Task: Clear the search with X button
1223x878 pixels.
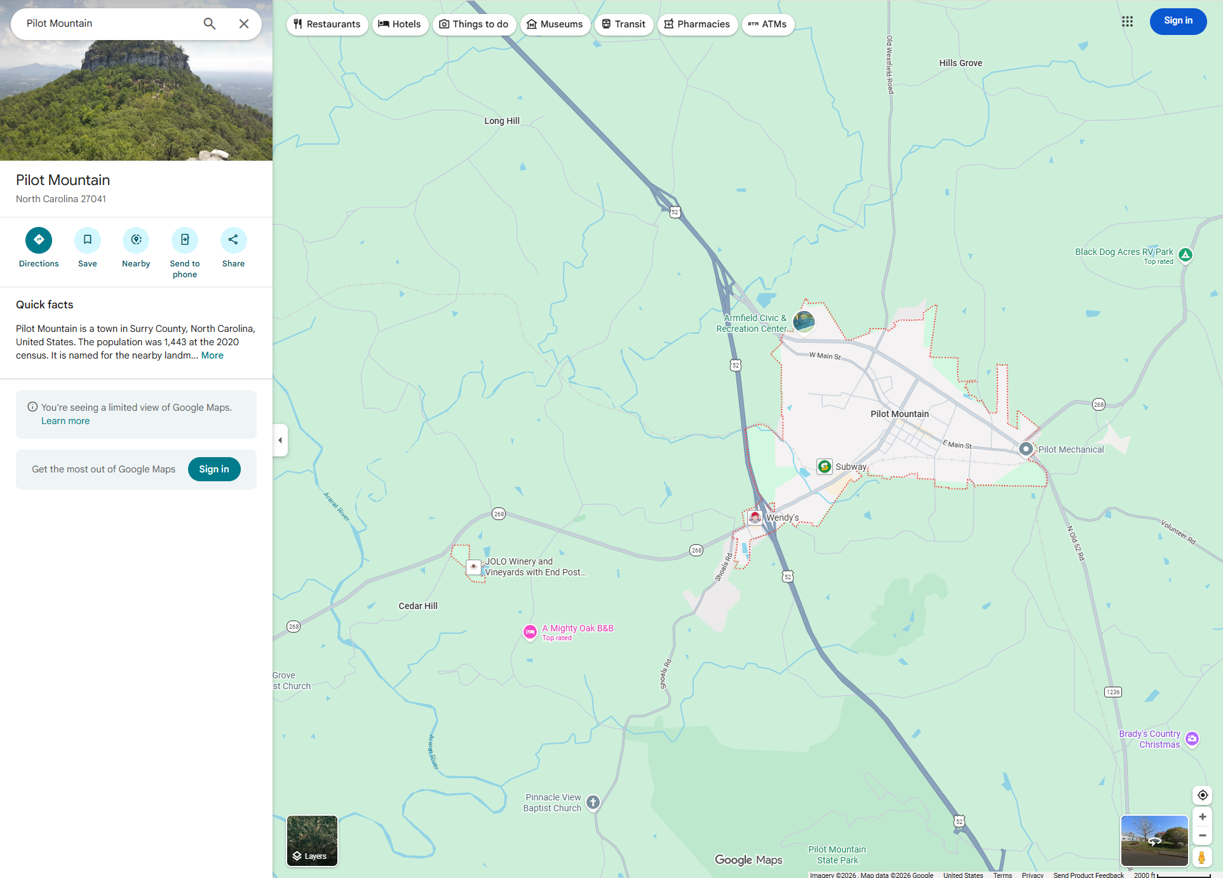Action: pyautogui.click(x=244, y=24)
